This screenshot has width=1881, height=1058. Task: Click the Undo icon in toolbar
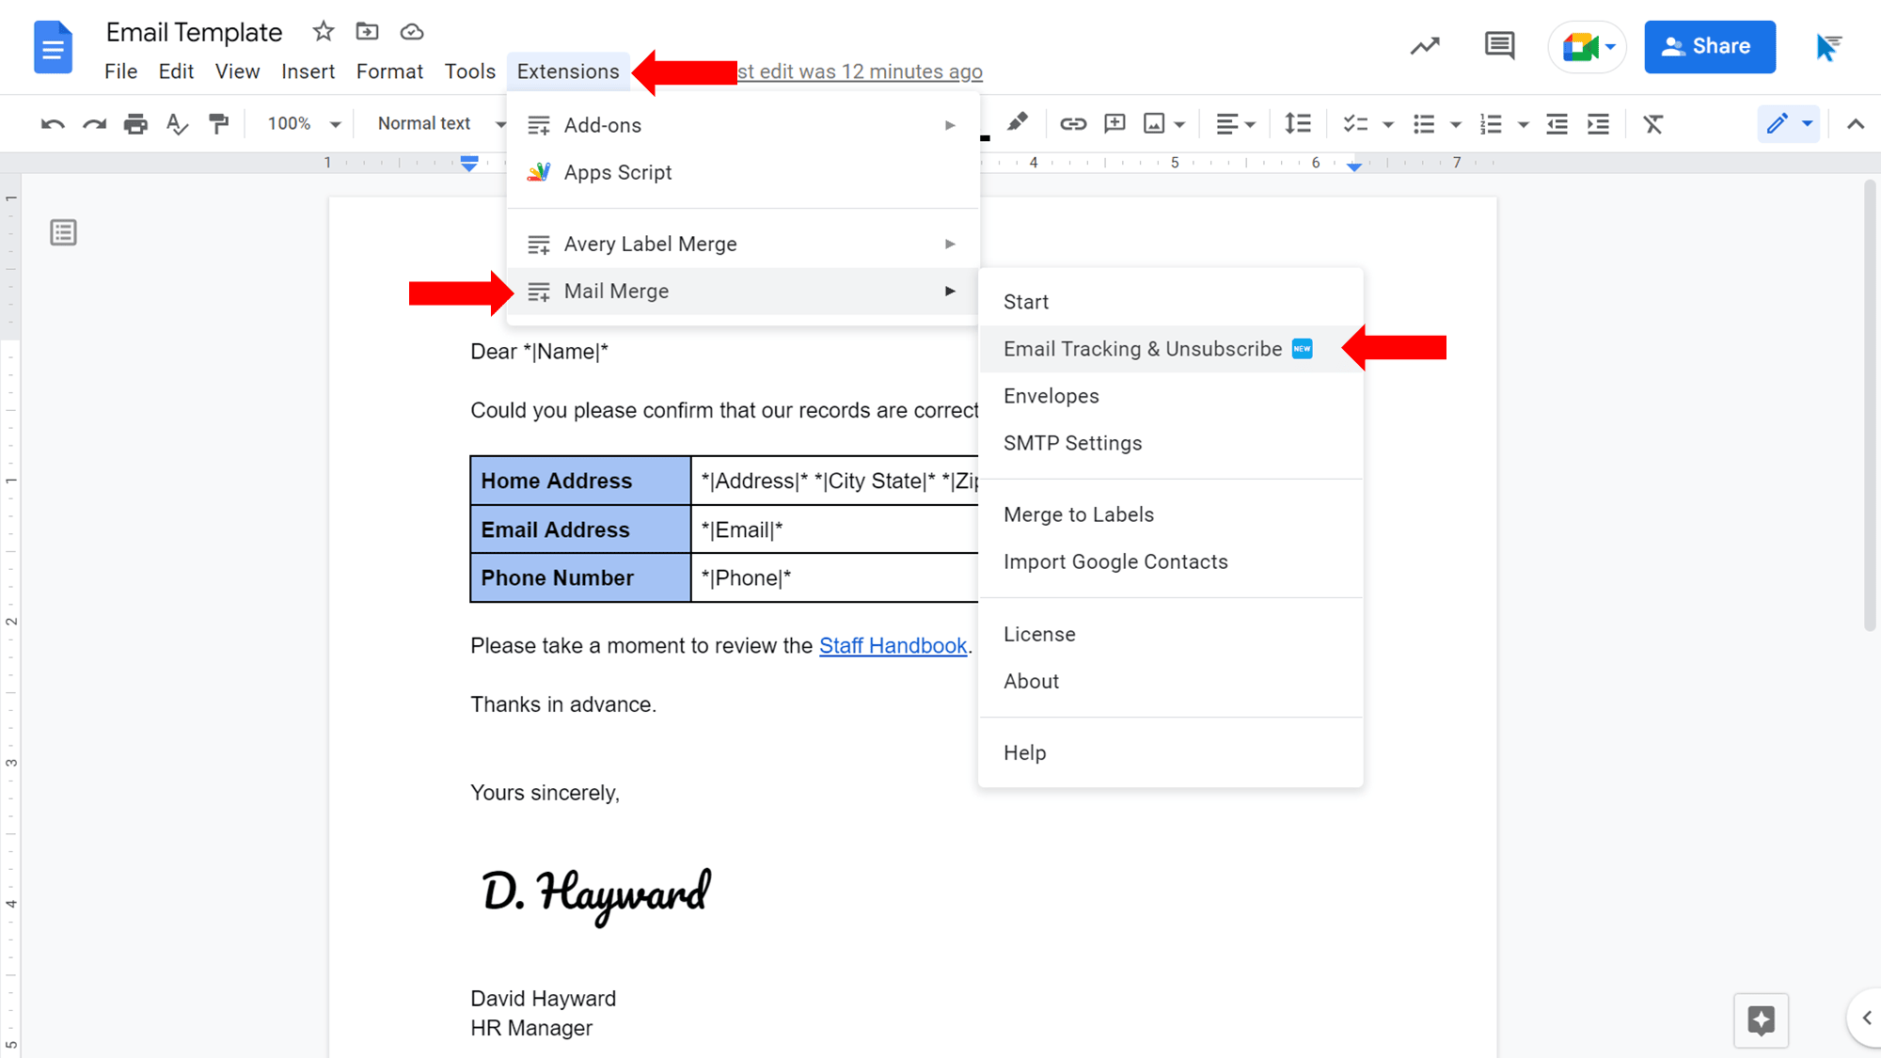click(53, 124)
